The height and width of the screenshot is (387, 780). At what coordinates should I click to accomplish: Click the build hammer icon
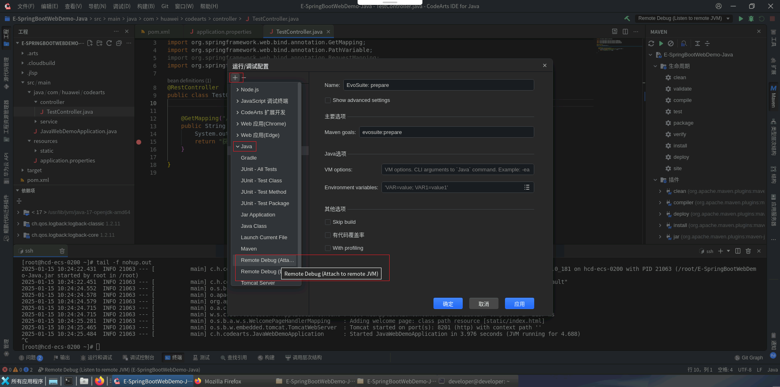point(627,19)
